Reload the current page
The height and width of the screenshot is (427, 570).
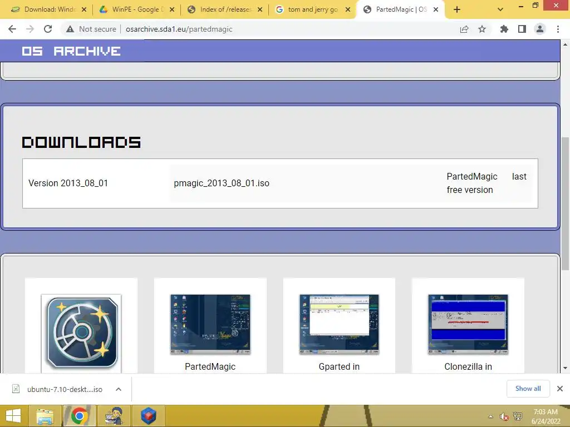(x=48, y=29)
